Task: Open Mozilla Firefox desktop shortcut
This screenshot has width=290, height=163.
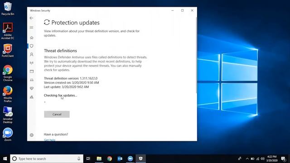Action: click(8, 94)
